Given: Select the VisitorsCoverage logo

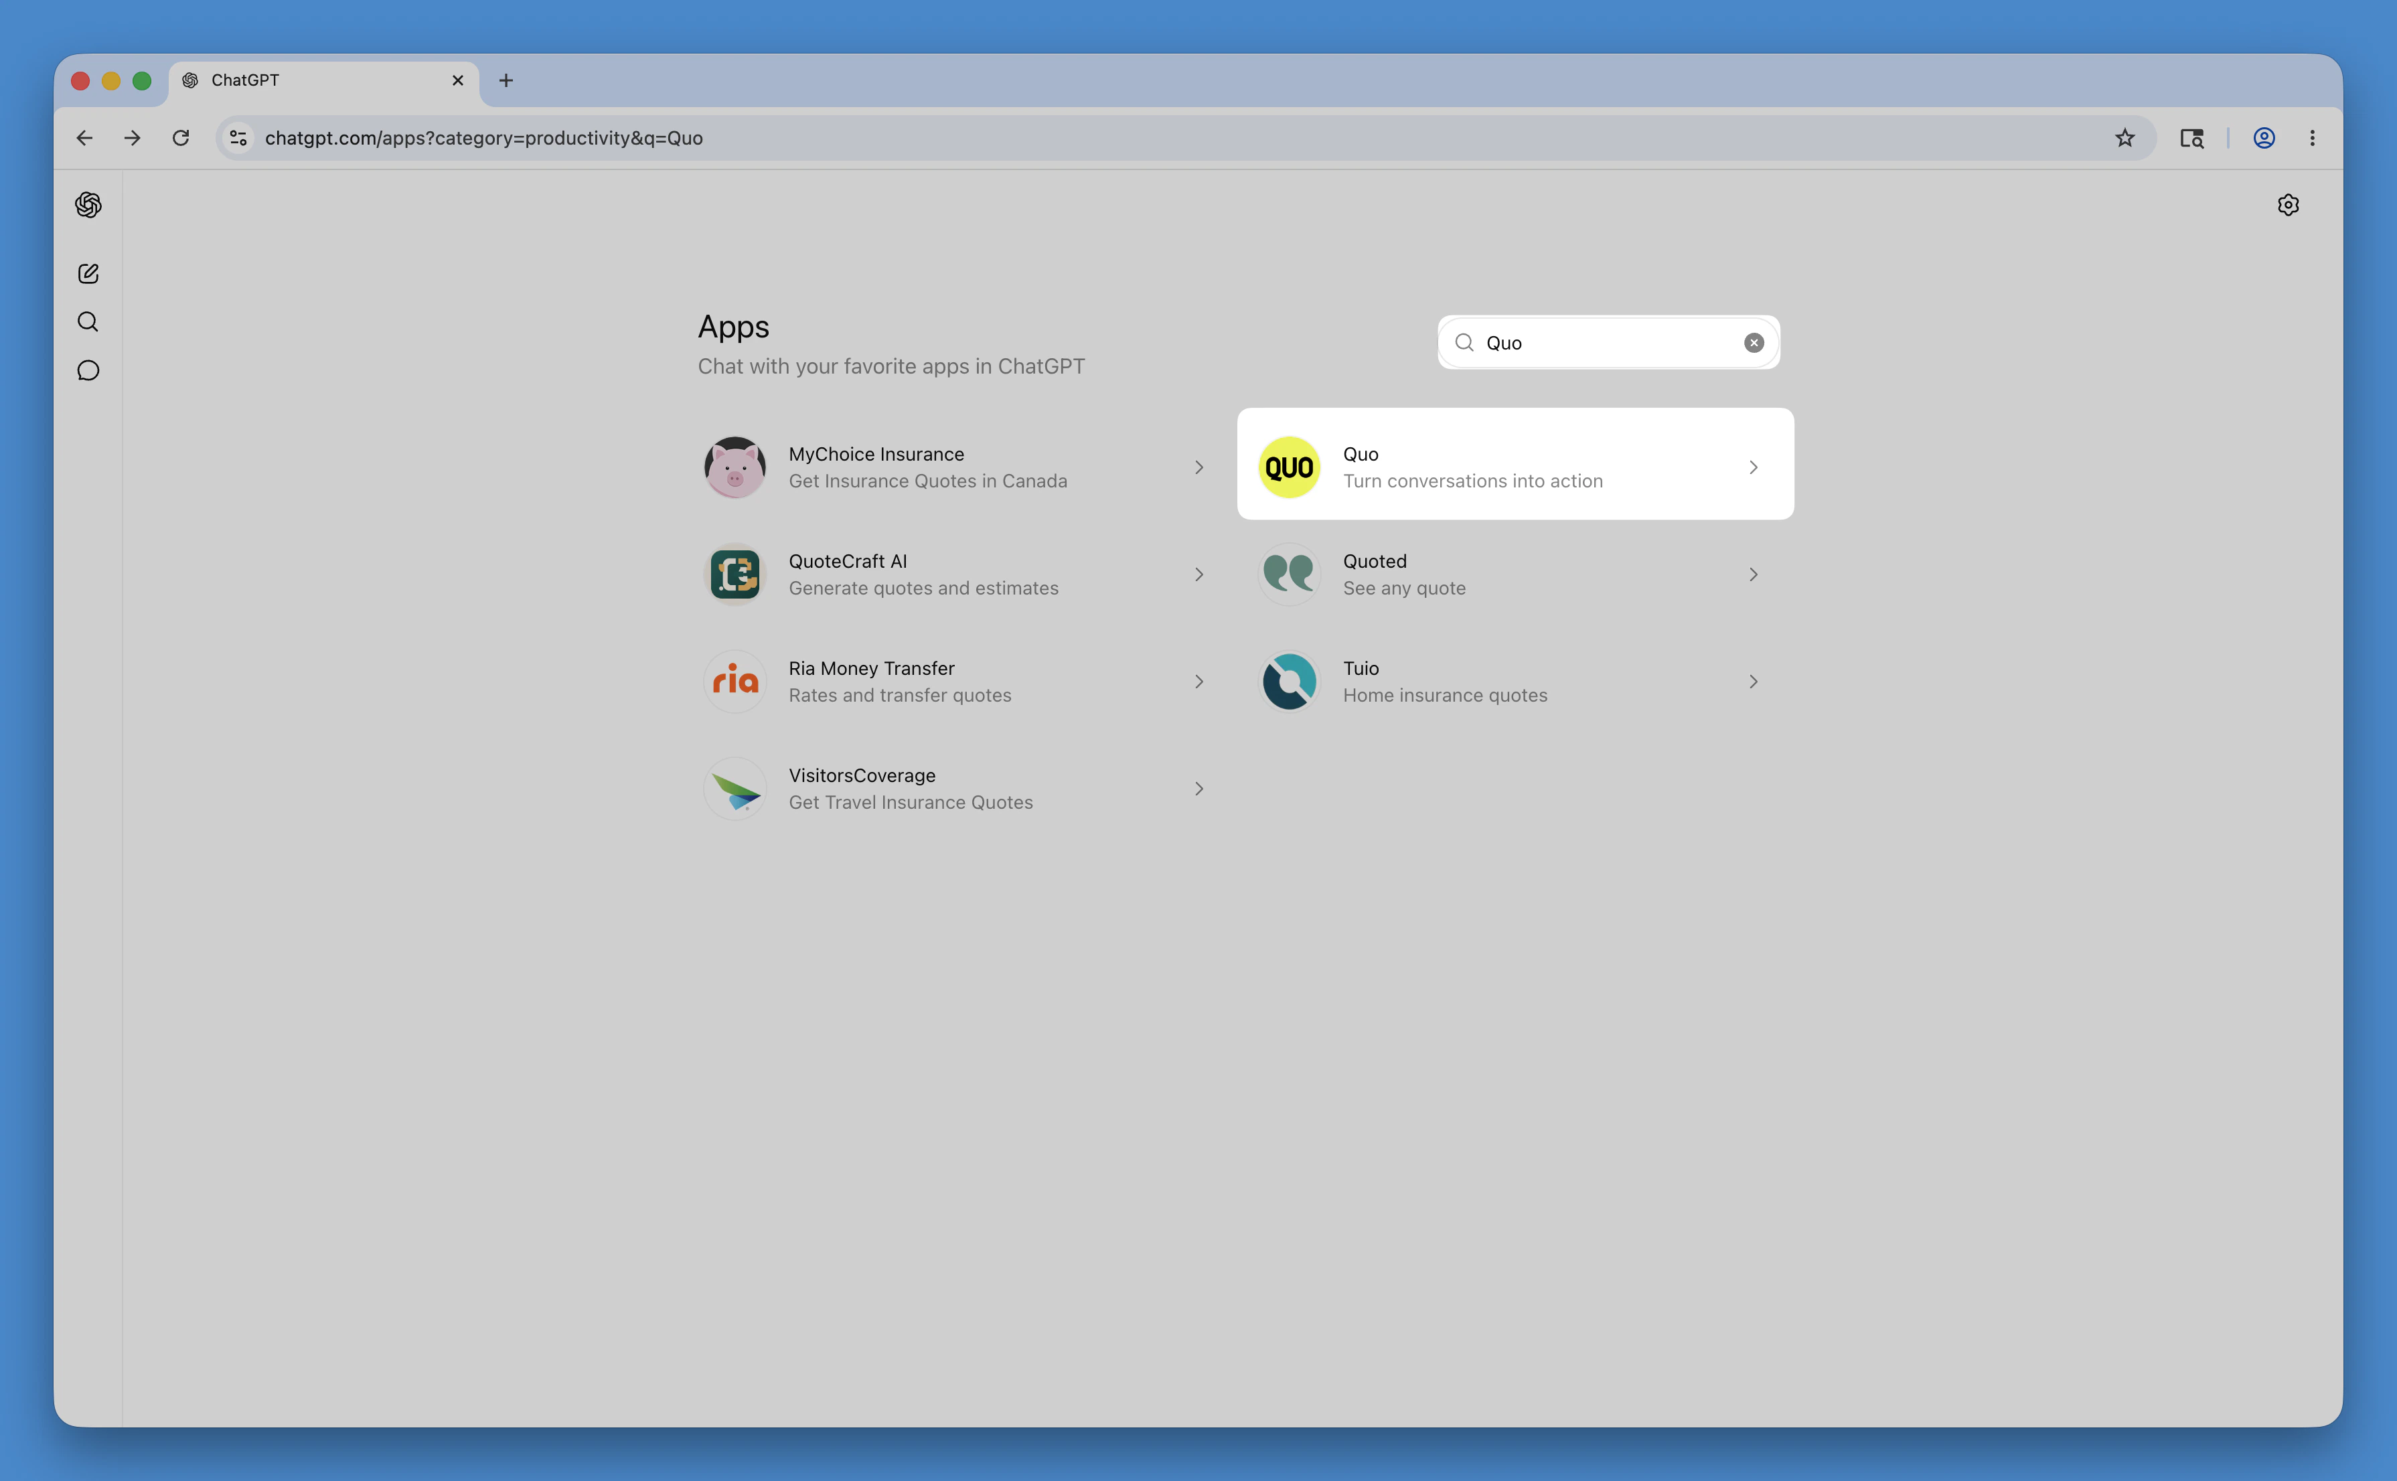Looking at the screenshot, I should (x=734, y=789).
